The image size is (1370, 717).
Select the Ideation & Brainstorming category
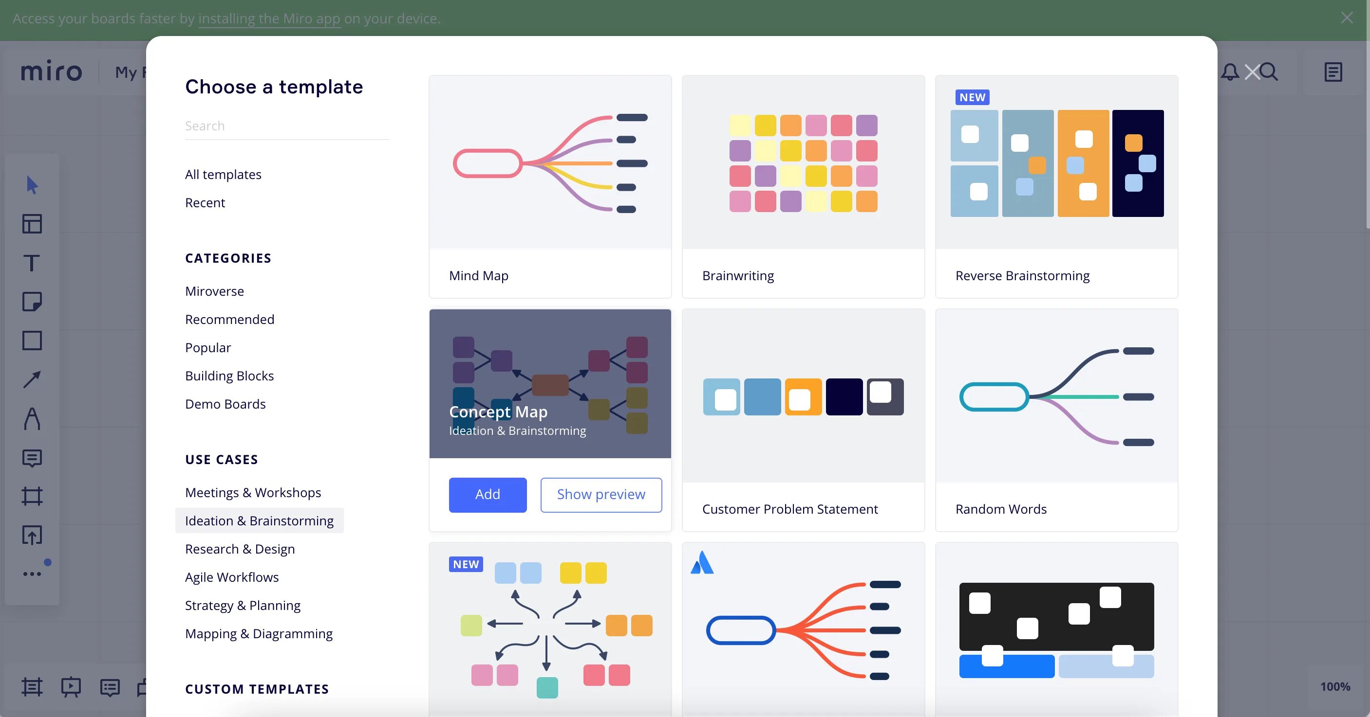pyautogui.click(x=259, y=520)
